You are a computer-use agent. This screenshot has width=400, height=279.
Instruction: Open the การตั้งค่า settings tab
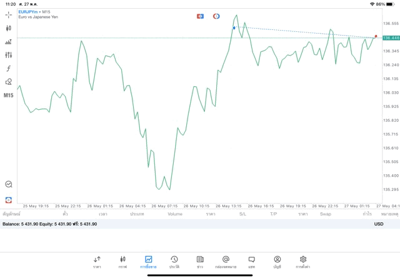click(303, 262)
